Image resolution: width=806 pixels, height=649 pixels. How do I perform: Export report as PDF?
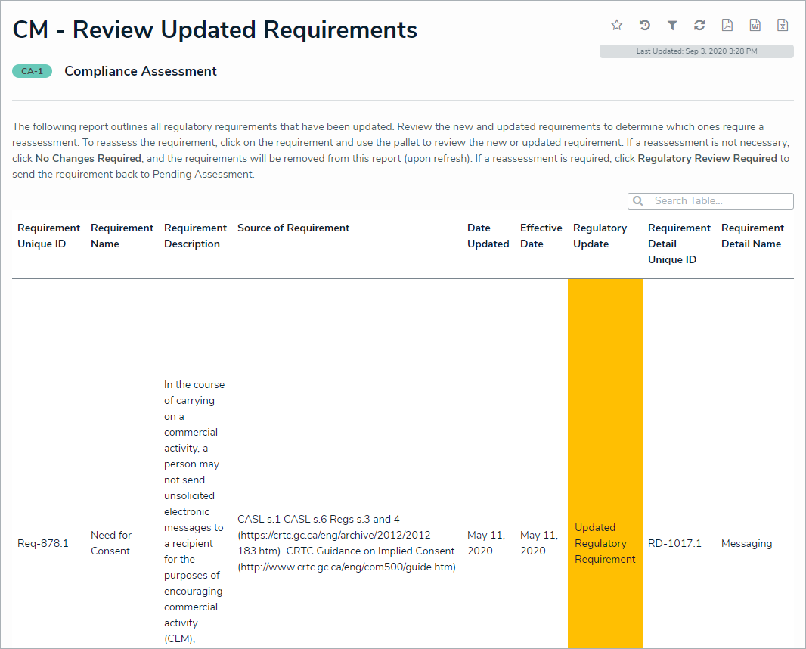coord(727,26)
